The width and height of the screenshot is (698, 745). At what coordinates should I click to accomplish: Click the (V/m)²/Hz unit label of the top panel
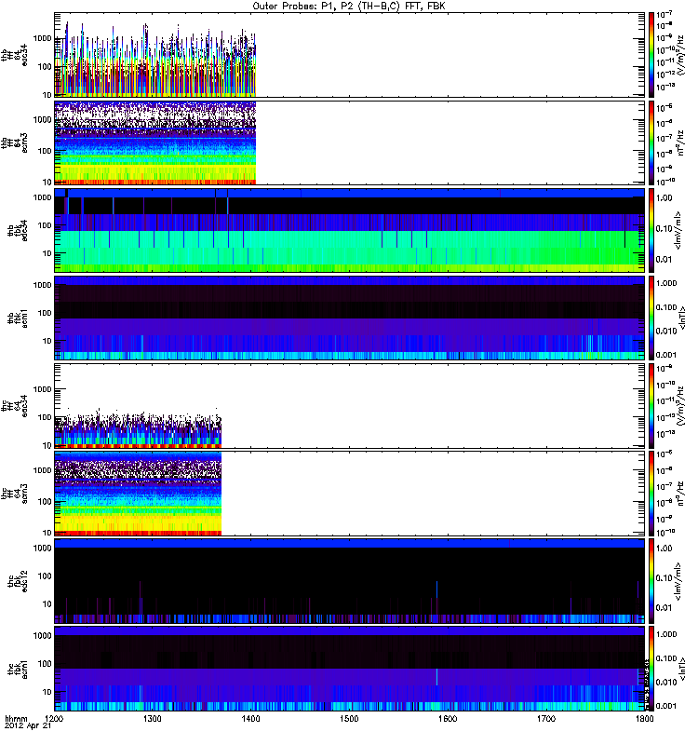(681, 55)
